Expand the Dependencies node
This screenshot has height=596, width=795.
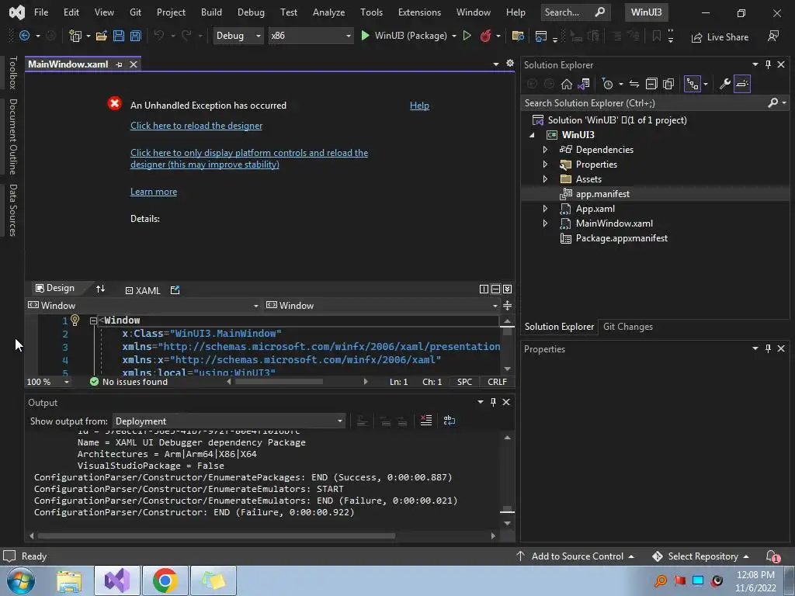545,150
